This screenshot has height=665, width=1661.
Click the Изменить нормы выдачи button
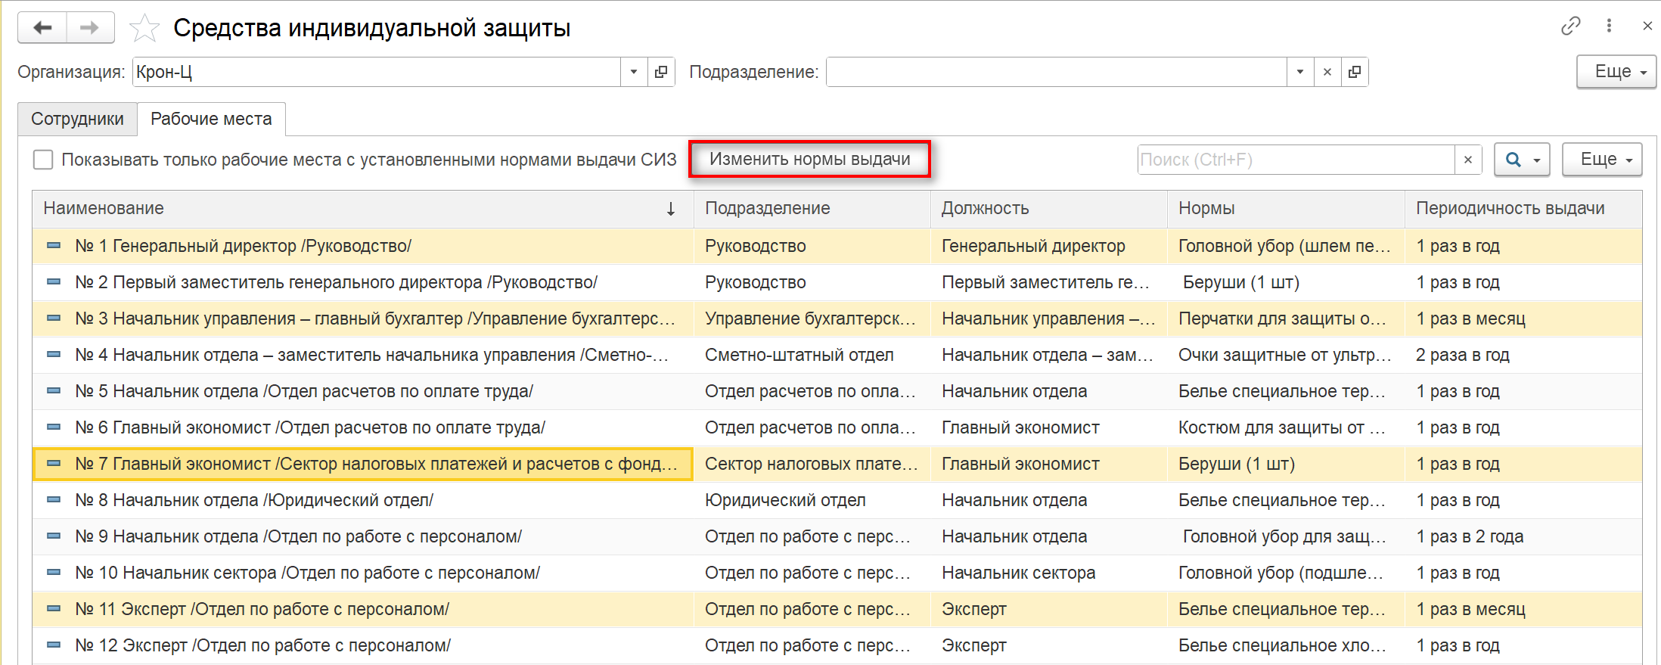tap(809, 160)
